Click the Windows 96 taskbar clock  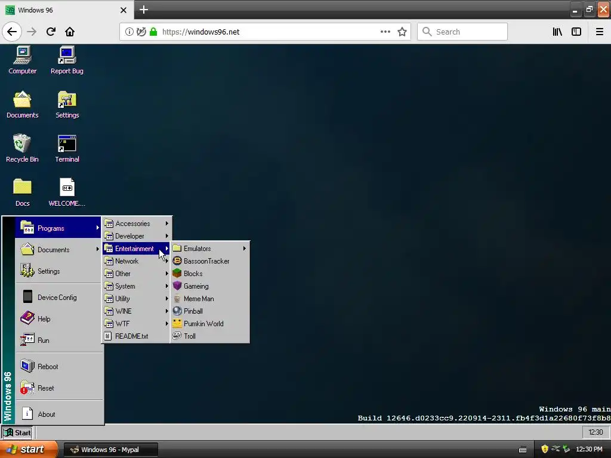point(595,432)
